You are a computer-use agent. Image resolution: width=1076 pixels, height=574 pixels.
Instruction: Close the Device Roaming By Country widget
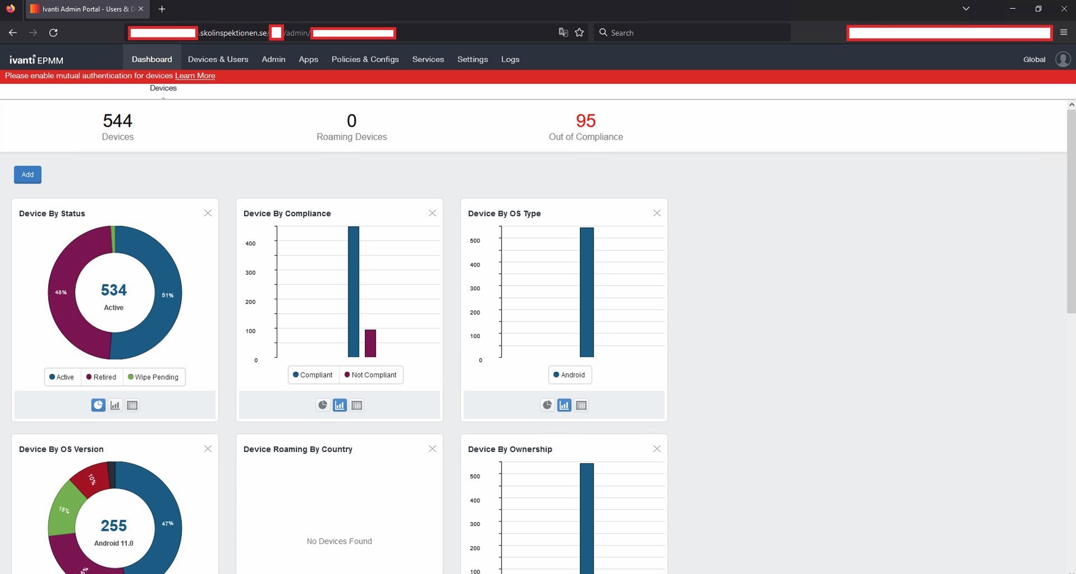[x=432, y=449]
